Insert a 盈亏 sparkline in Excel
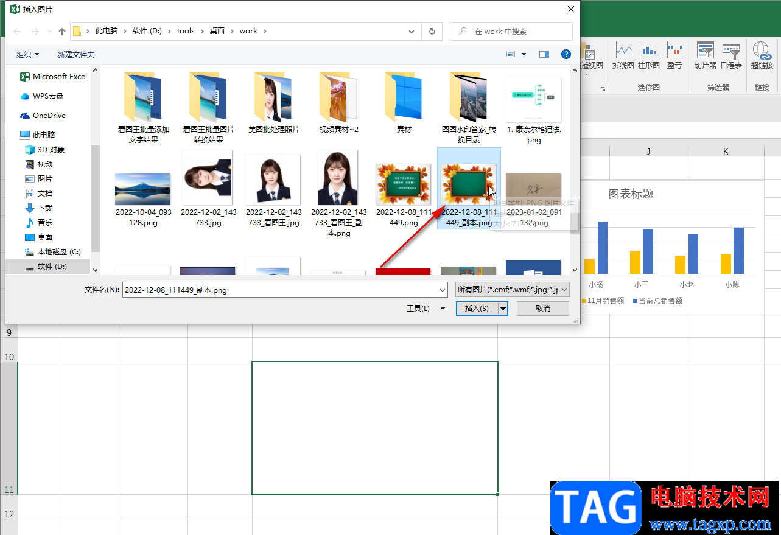This screenshot has width=781, height=535. click(x=674, y=56)
